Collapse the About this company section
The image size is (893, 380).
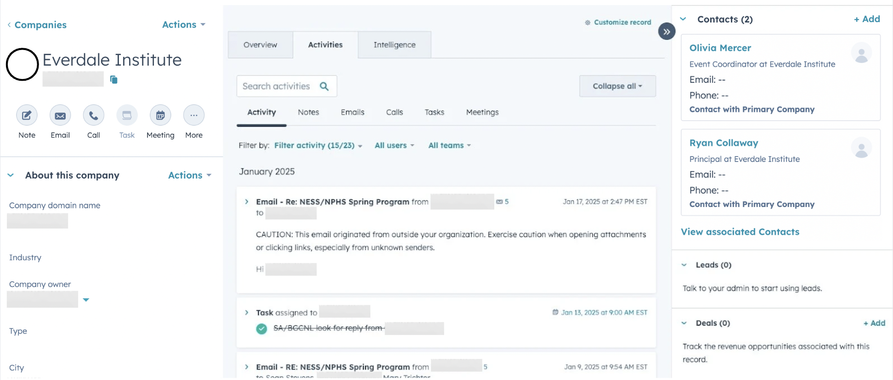pos(11,175)
